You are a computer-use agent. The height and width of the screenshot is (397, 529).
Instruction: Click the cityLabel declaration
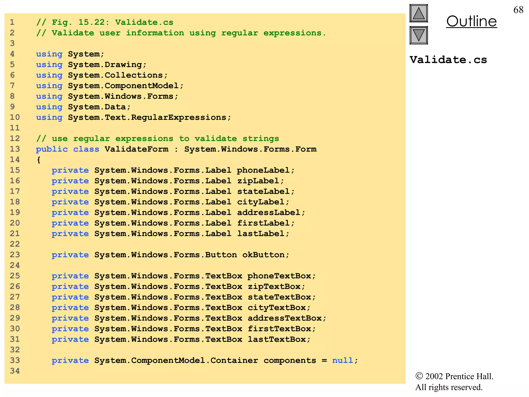(170, 202)
